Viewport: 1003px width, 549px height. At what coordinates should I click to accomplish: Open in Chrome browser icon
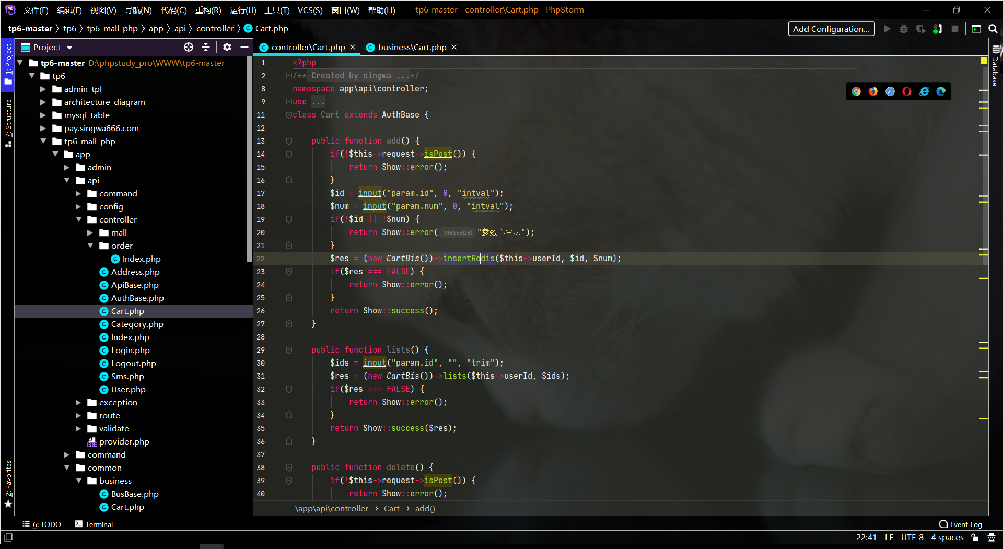pos(856,92)
